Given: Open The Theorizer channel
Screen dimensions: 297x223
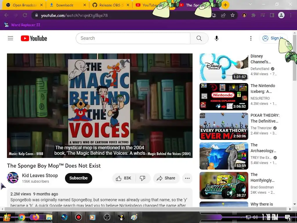Looking at the screenshot, I should click(261, 128).
